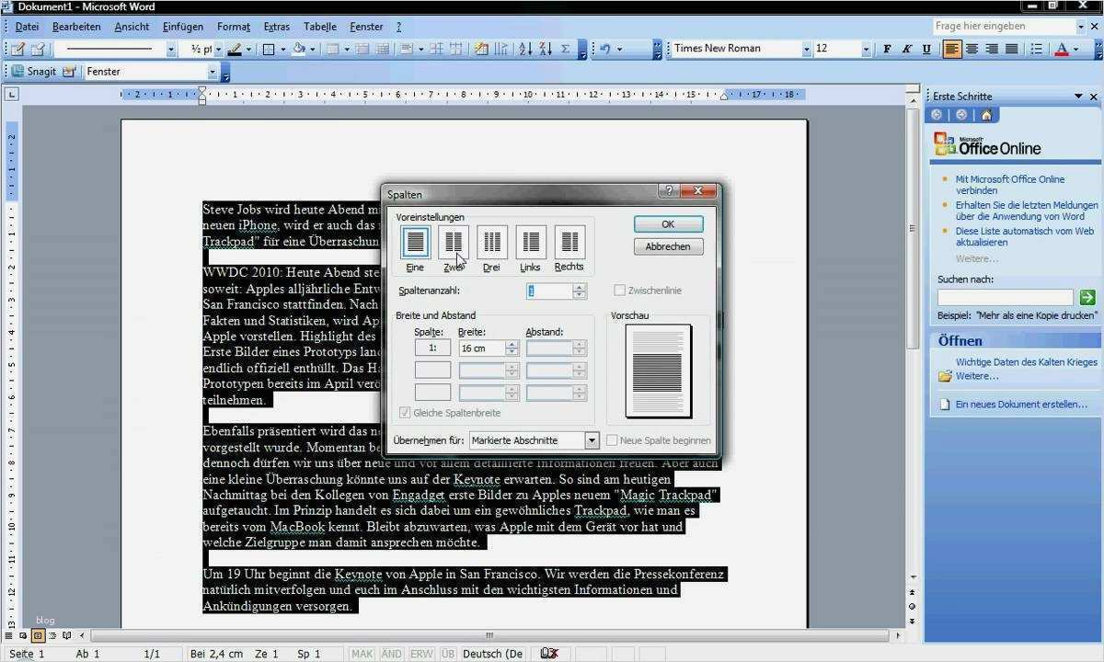Click the Underline icon on the toolbar

coord(927,48)
